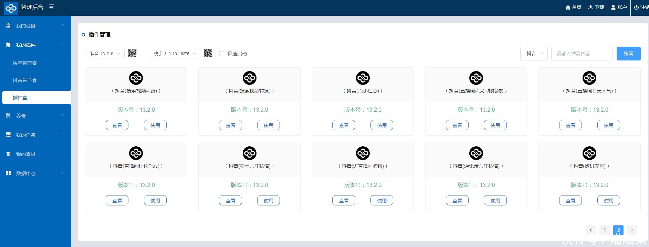Click 版本号：13.2.0 under 抖音(随机养号)
Viewport: 649px width, 247px height.
point(589,185)
